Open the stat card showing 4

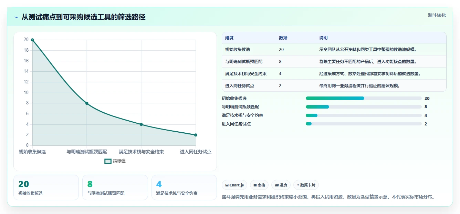[x=184, y=187]
